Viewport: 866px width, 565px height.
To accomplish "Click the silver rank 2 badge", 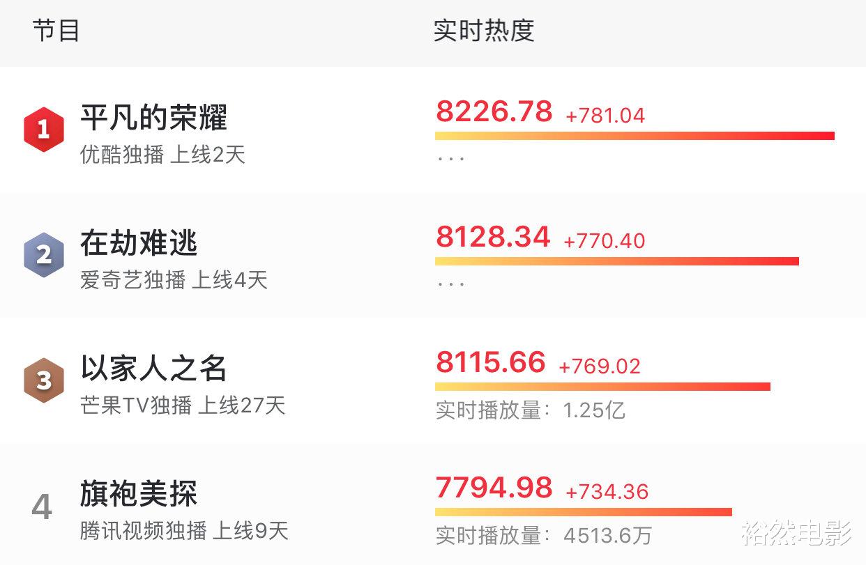I will pyautogui.click(x=44, y=253).
